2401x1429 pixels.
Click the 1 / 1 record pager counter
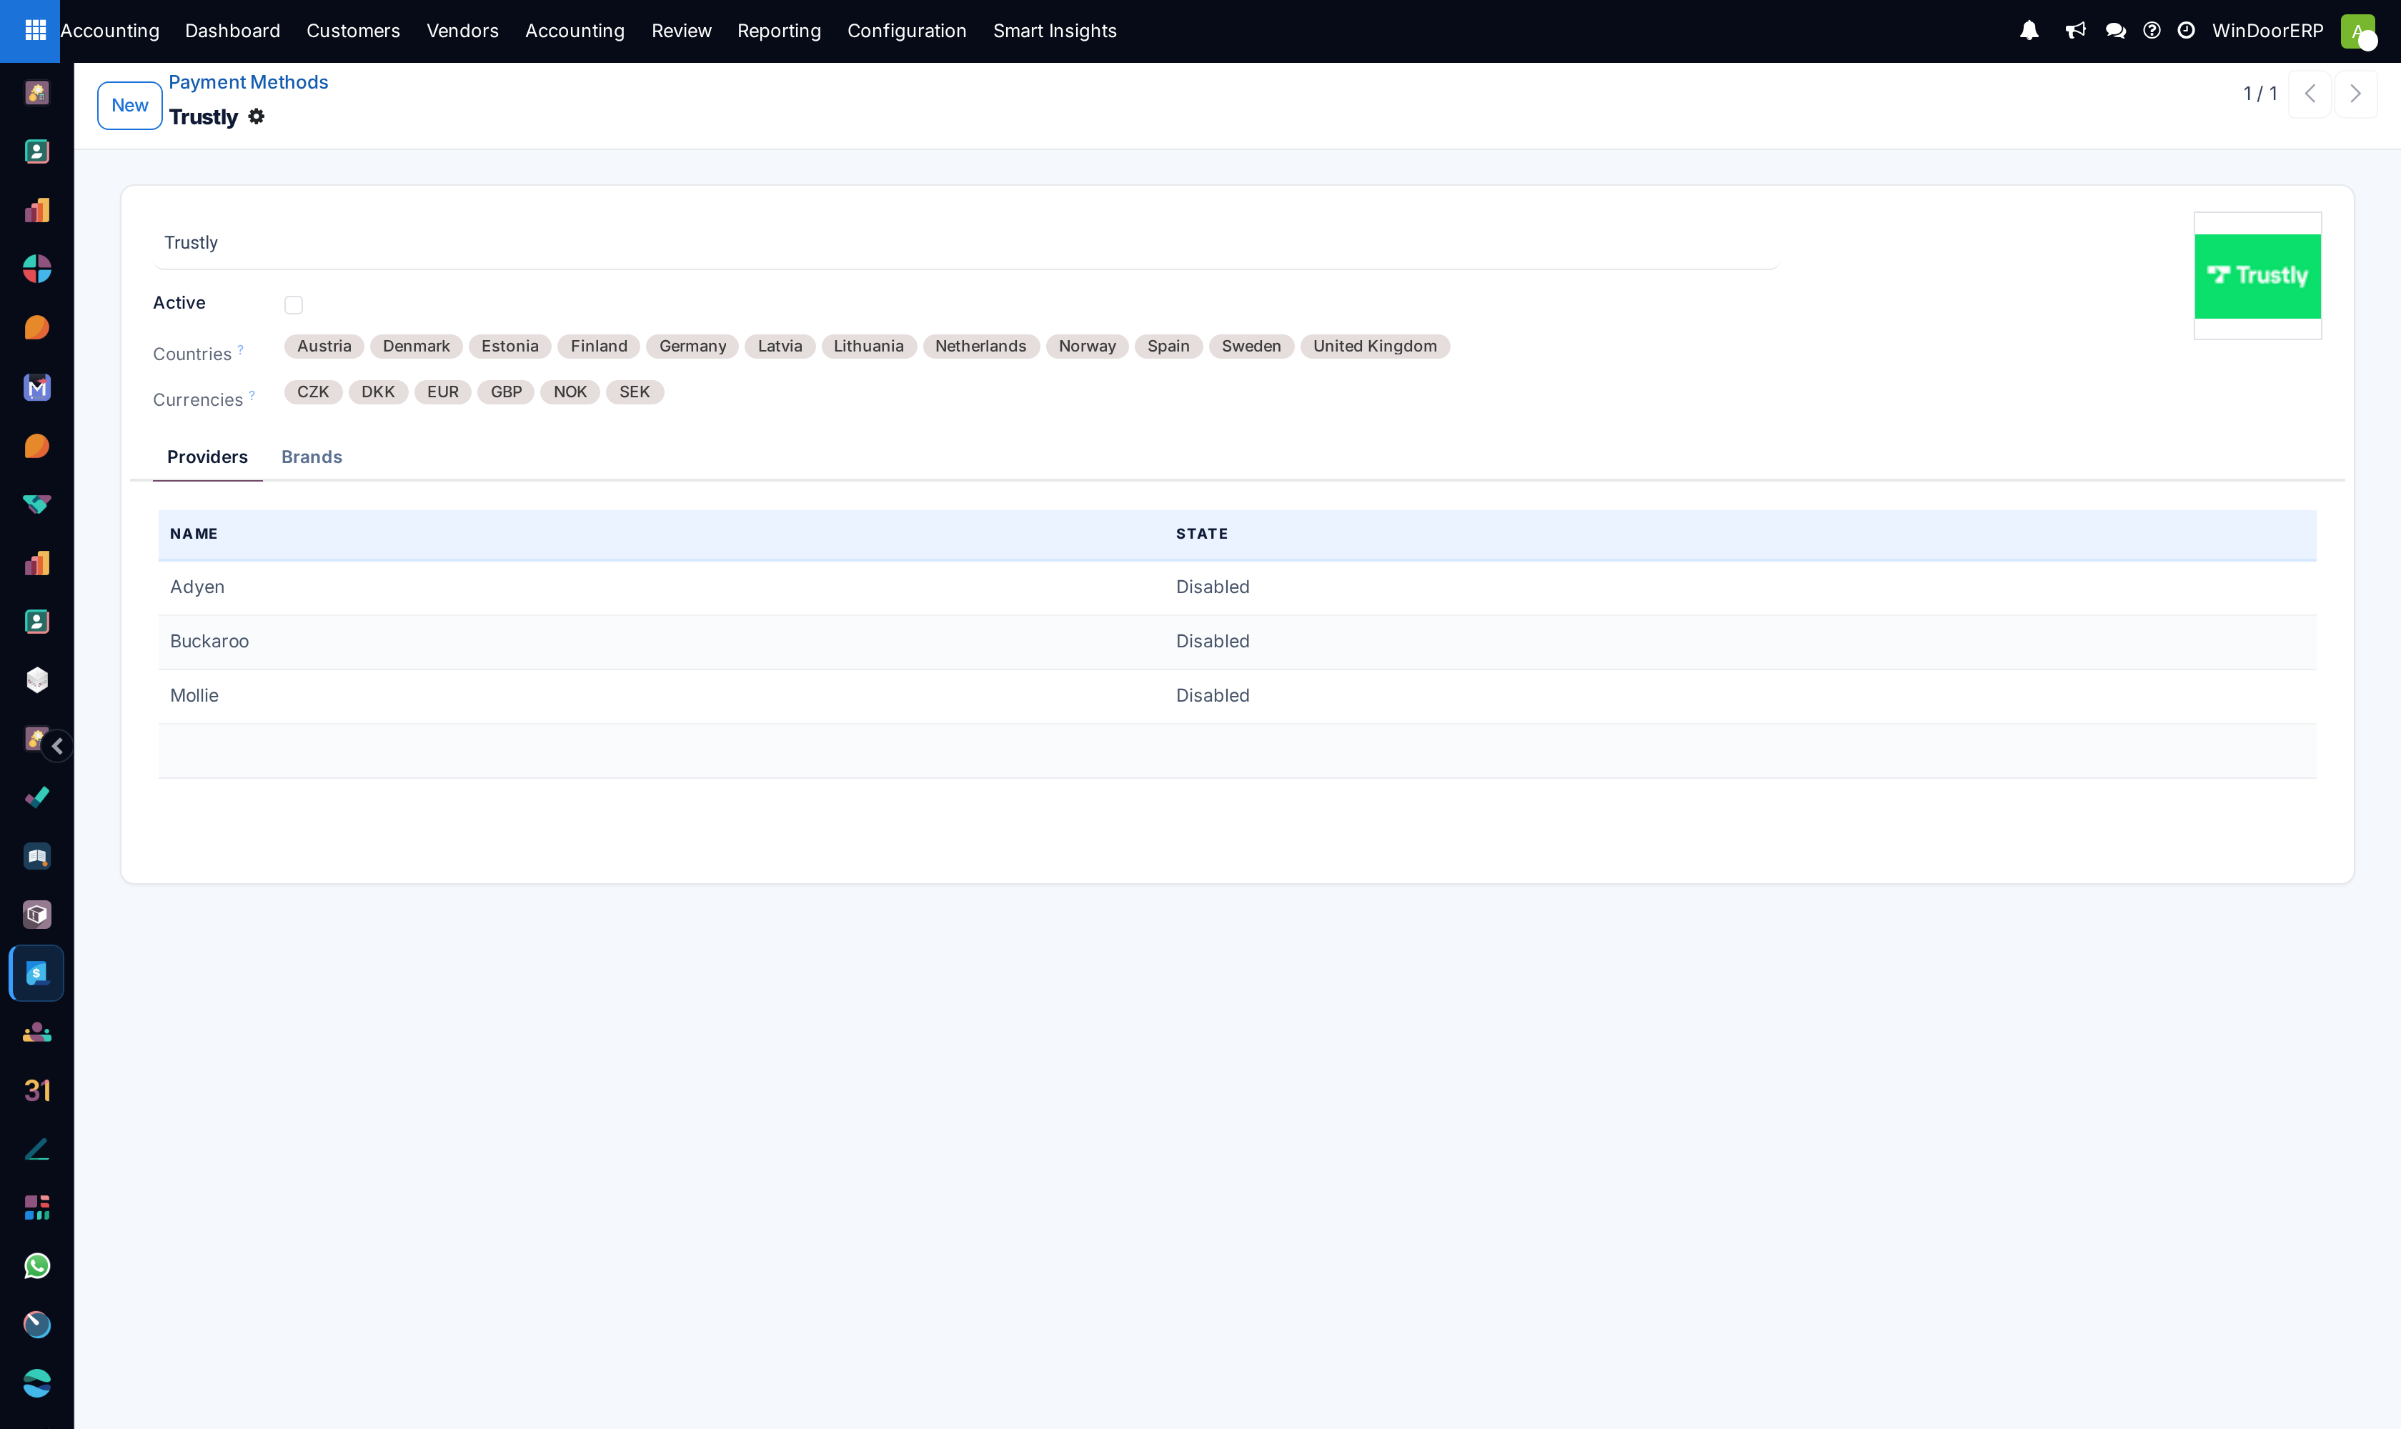coord(2260,94)
